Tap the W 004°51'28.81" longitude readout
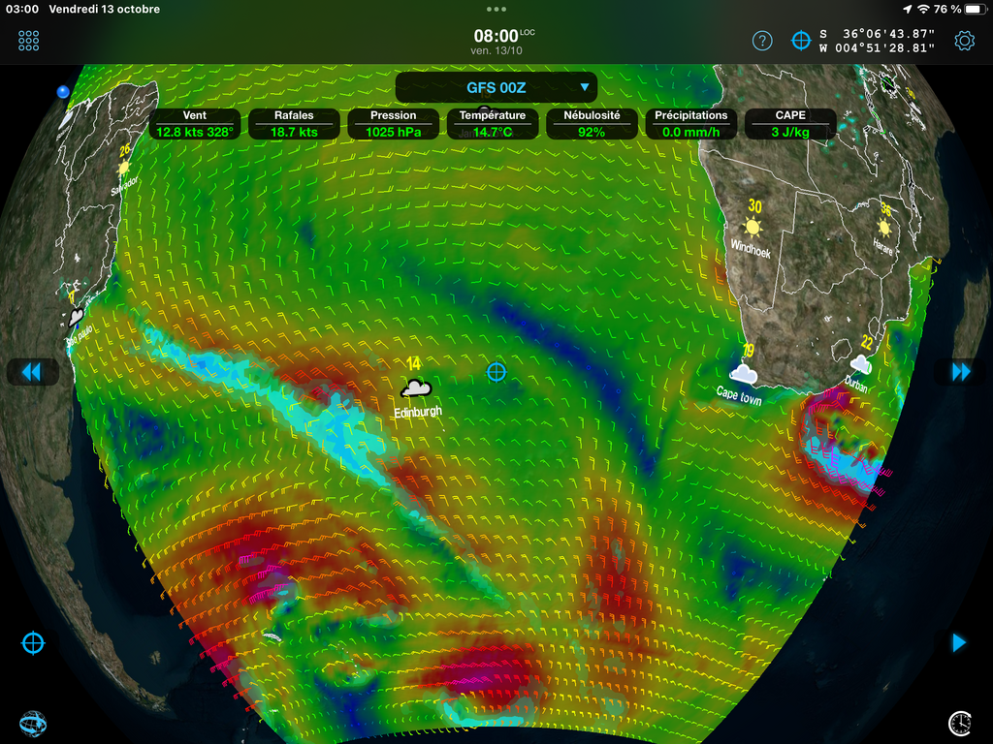The image size is (993, 744). 877,48
